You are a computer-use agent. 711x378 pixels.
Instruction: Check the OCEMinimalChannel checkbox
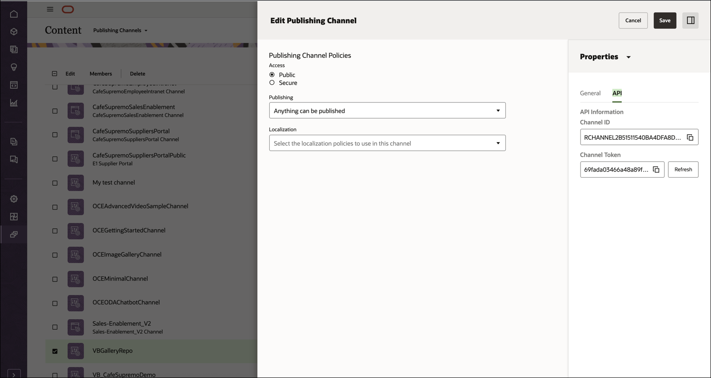[x=55, y=279]
